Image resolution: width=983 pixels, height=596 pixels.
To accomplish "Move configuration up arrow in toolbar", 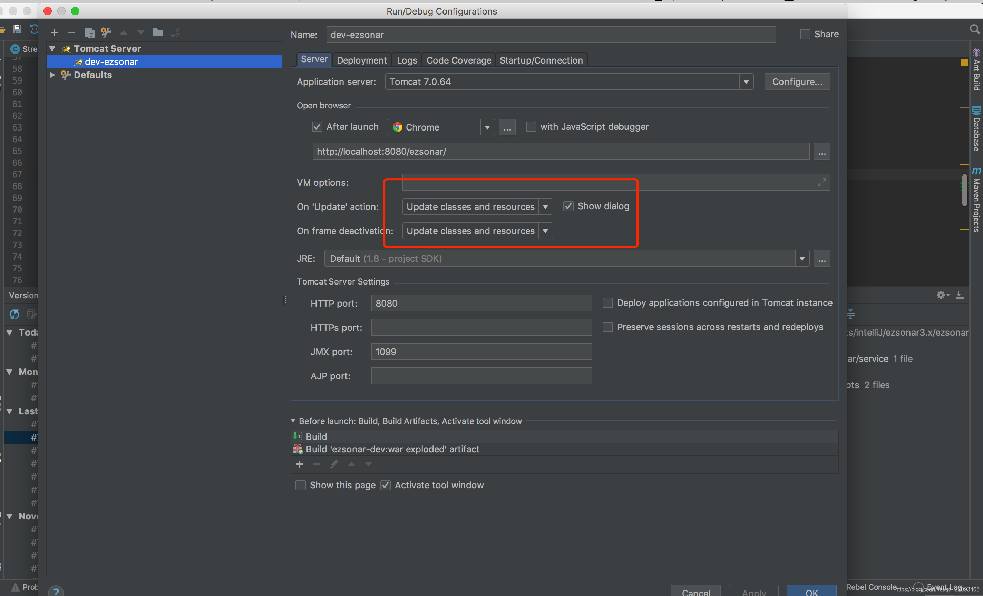I will tap(124, 32).
